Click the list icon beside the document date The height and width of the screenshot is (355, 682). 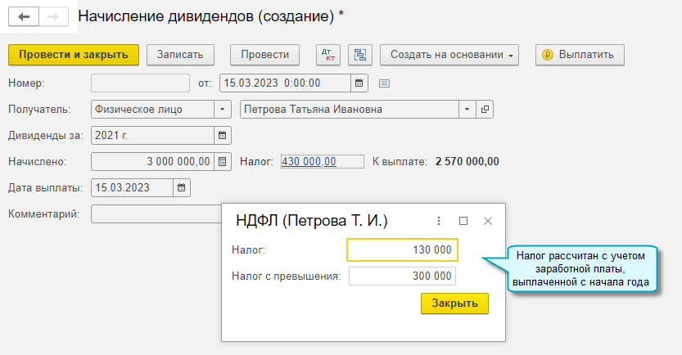click(x=384, y=83)
